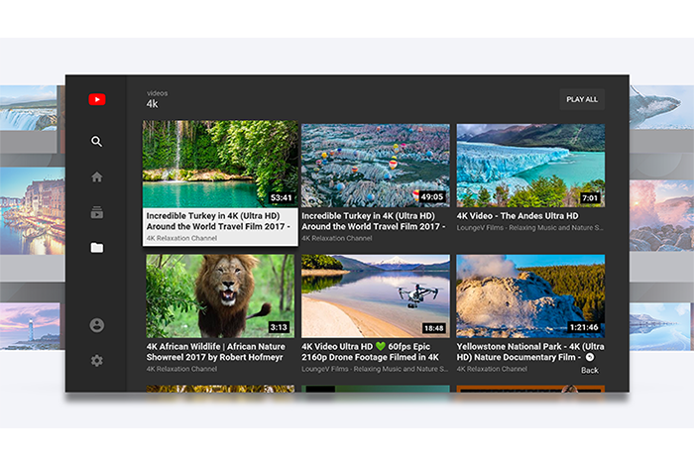Open settings with the gear icon
This screenshot has width=694, height=466.
pyautogui.click(x=96, y=361)
